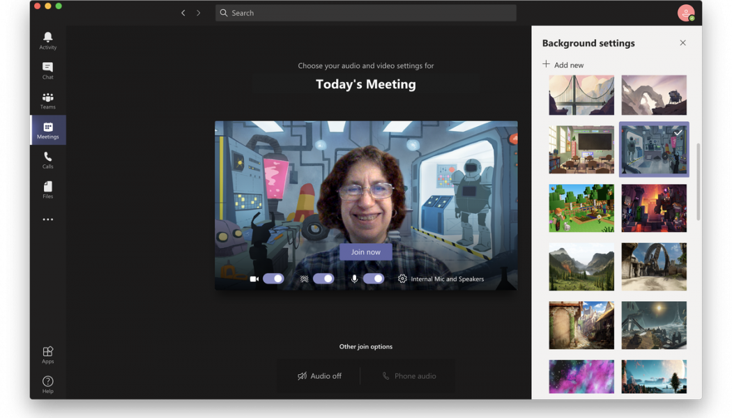Open Help from the sidebar
732x418 pixels.
coord(47,383)
